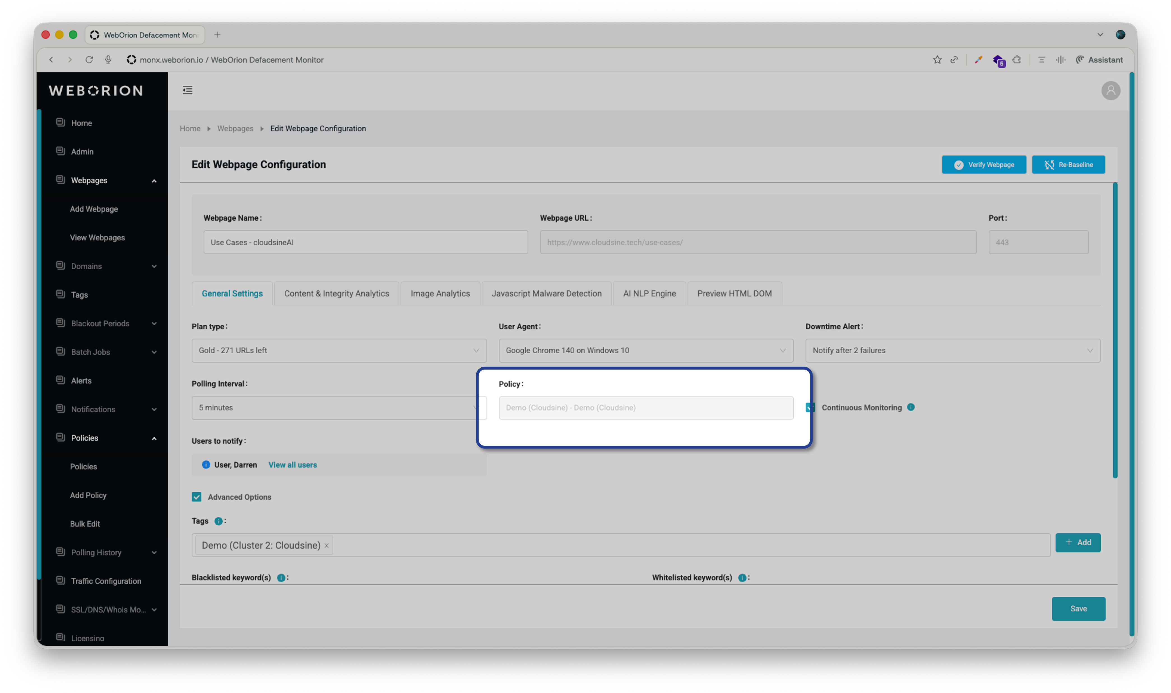Screen dimensions: 1171x693
Task: Open the View all users link
Action: pyautogui.click(x=292, y=465)
